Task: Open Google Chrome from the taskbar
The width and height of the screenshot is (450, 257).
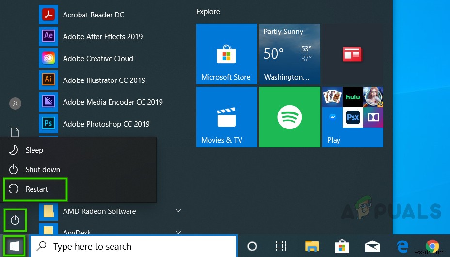Action: pos(433,246)
